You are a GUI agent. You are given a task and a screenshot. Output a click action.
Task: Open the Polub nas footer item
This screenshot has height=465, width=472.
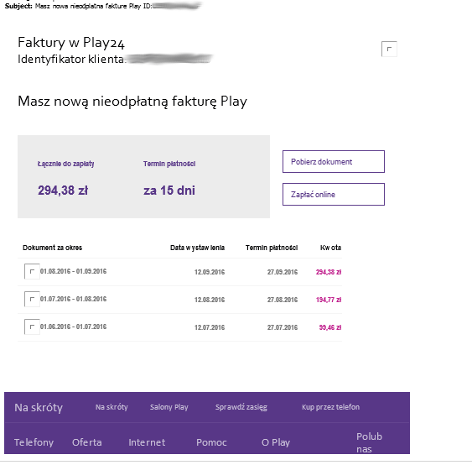coord(369,442)
